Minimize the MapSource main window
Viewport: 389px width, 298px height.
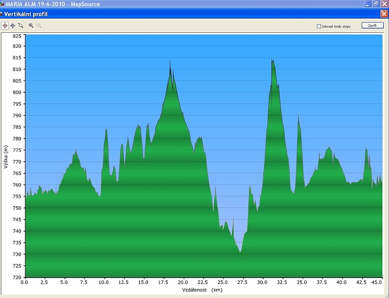pos(368,4)
